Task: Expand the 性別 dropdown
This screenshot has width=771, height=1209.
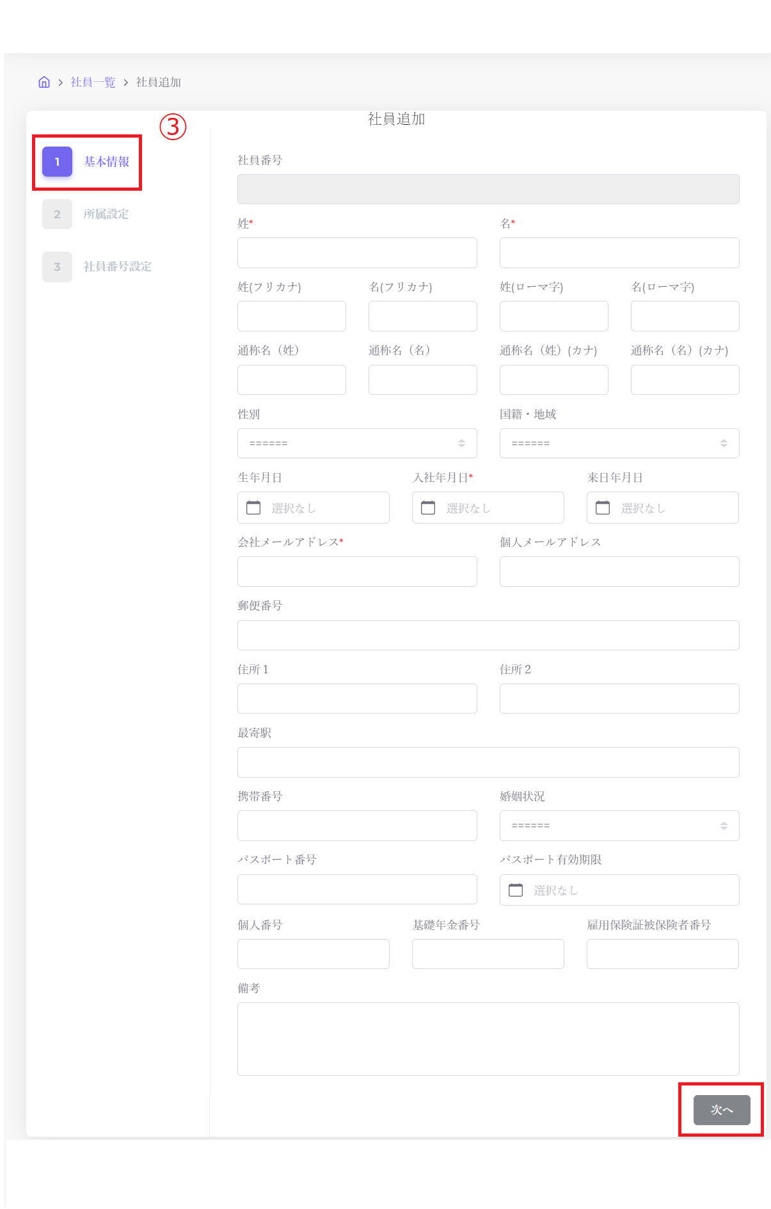Action: 357,443
